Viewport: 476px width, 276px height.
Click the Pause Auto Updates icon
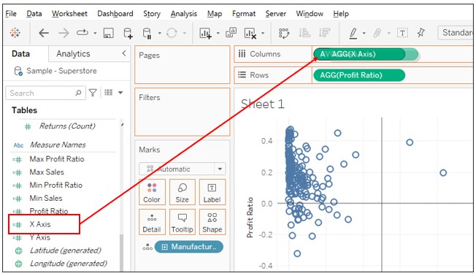[147, 33]
